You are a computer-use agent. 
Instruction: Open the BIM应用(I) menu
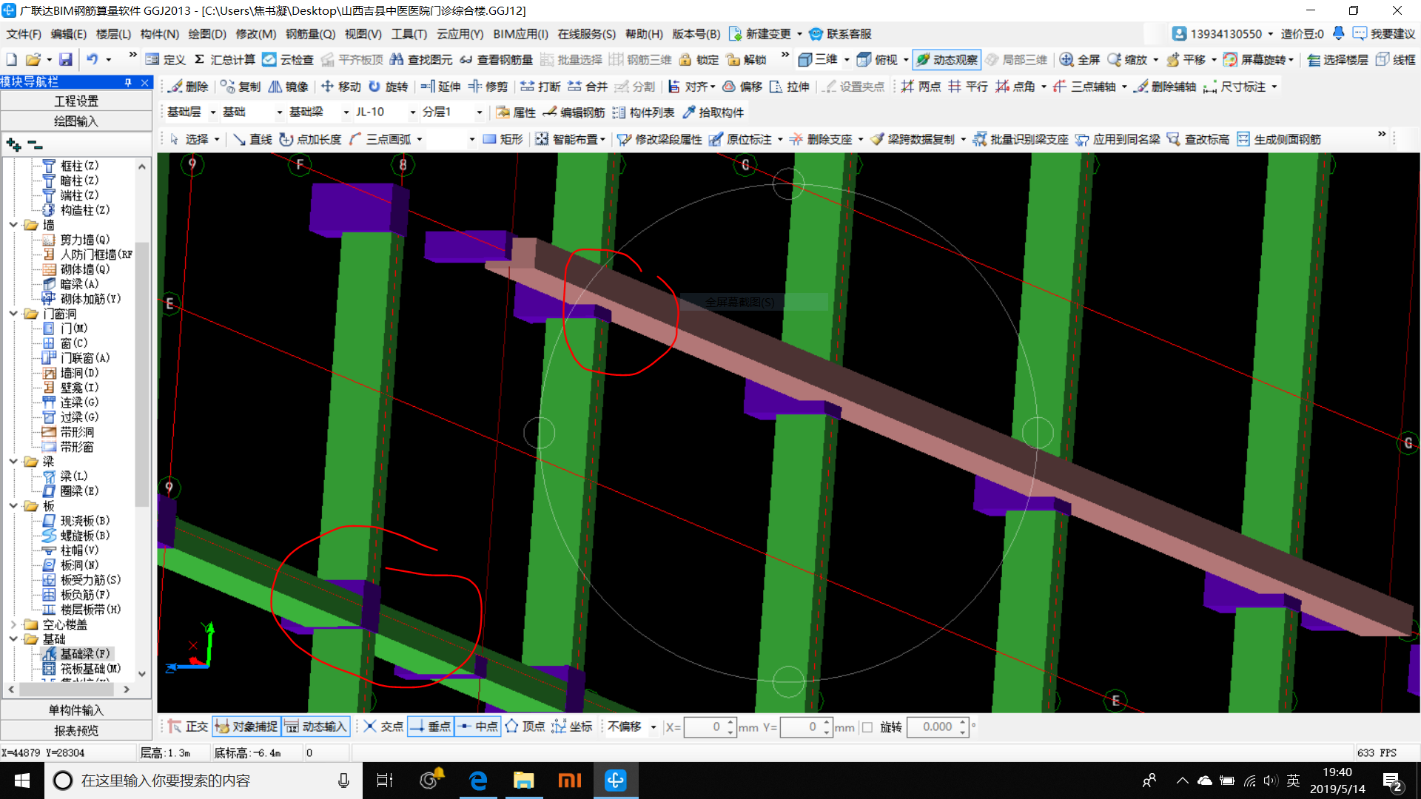tap(520, 34)
